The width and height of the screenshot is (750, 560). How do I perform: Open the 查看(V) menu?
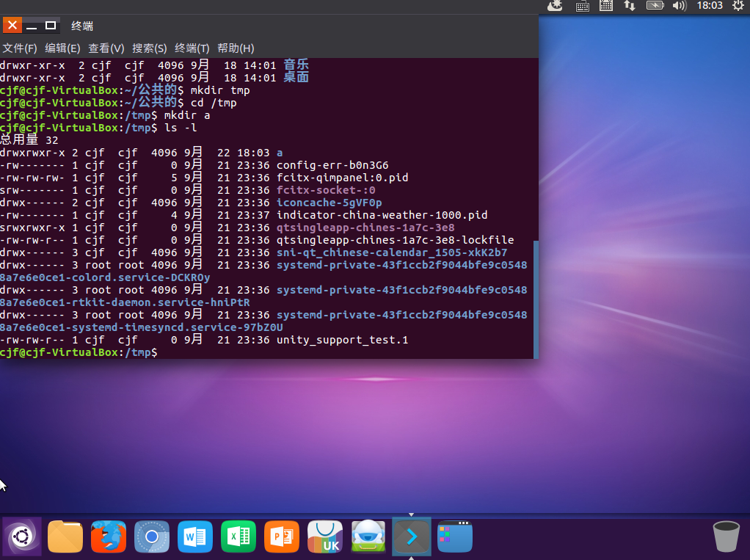click(x=106, y=48)
